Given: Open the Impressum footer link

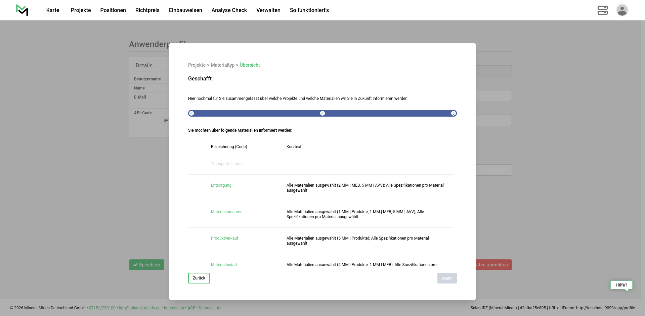Looking at the screenshot, I should point(174,308).
